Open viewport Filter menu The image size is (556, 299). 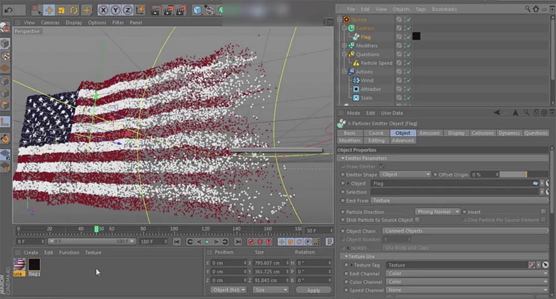tap(118, 22)
